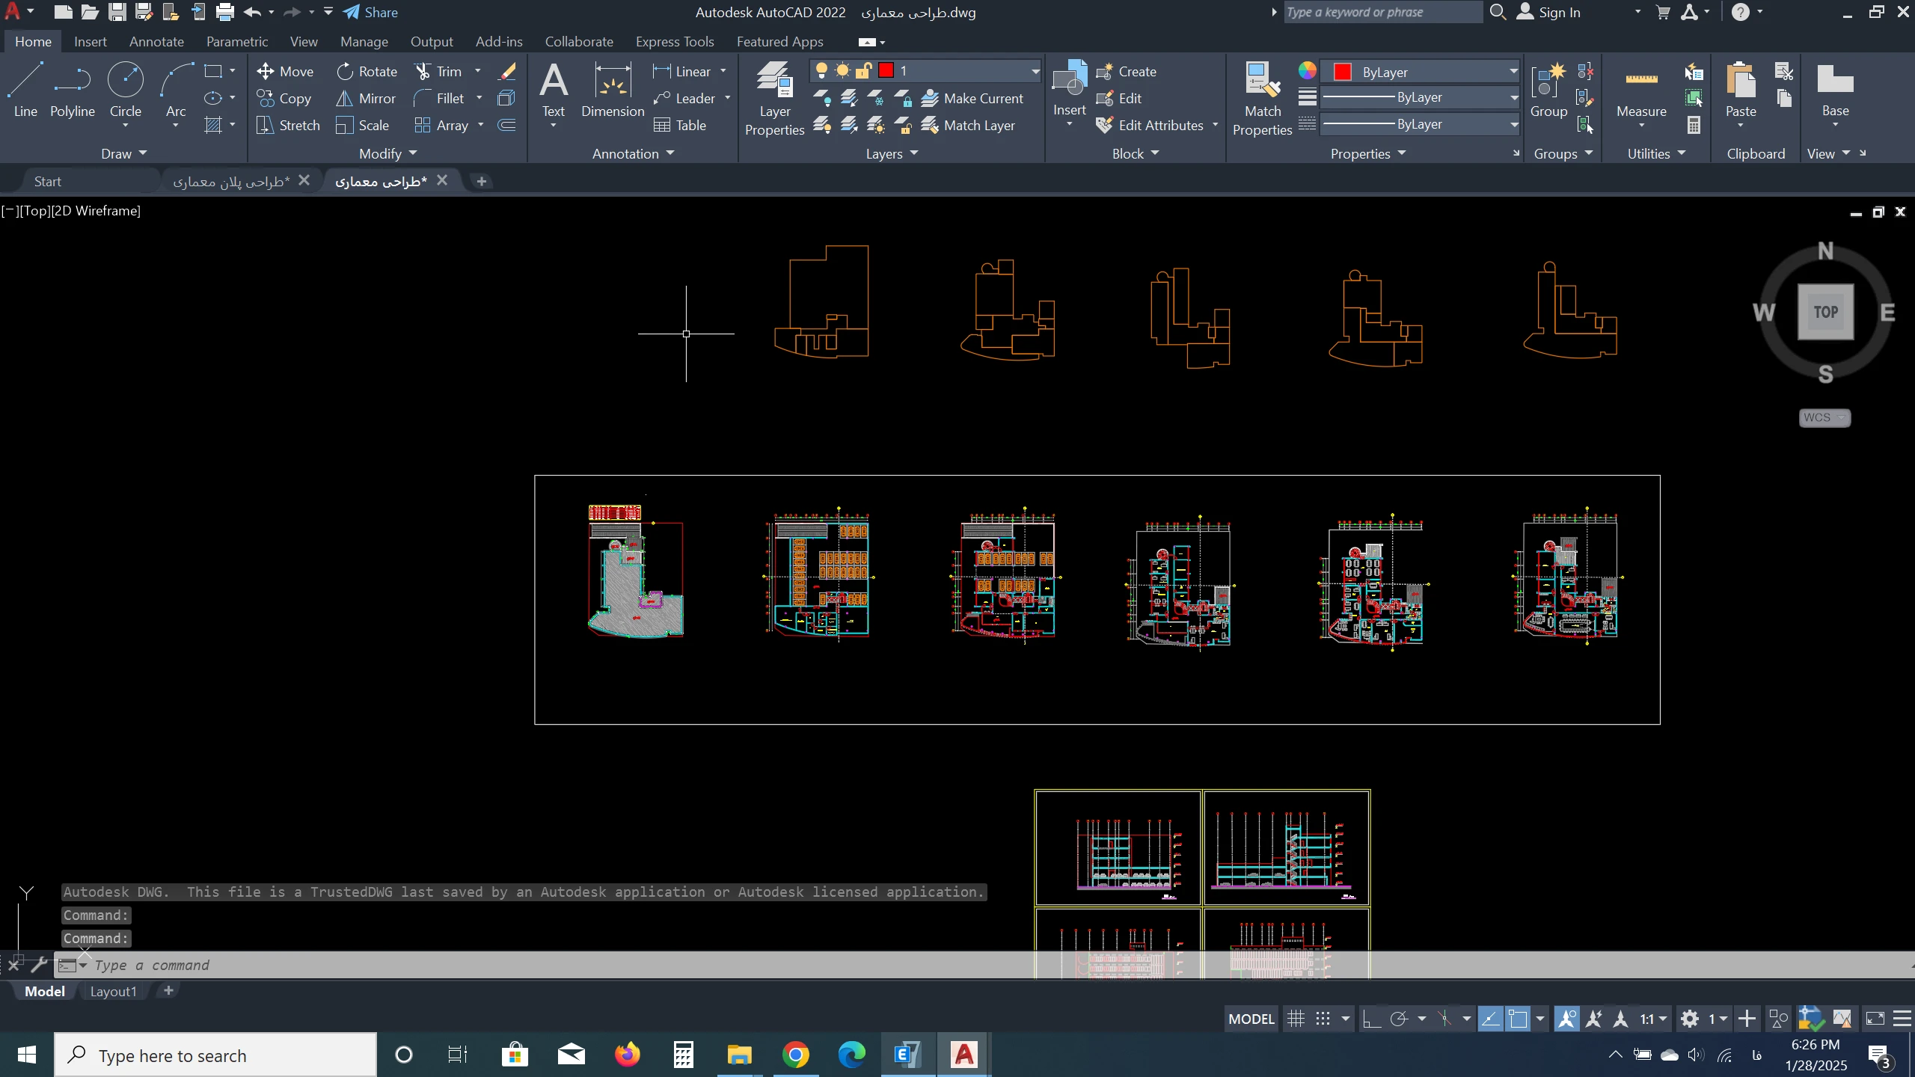Screen dimensions: 1915x1077
Task: Toggle drawing grid display in status bar
Action: coord(1296,1019)
